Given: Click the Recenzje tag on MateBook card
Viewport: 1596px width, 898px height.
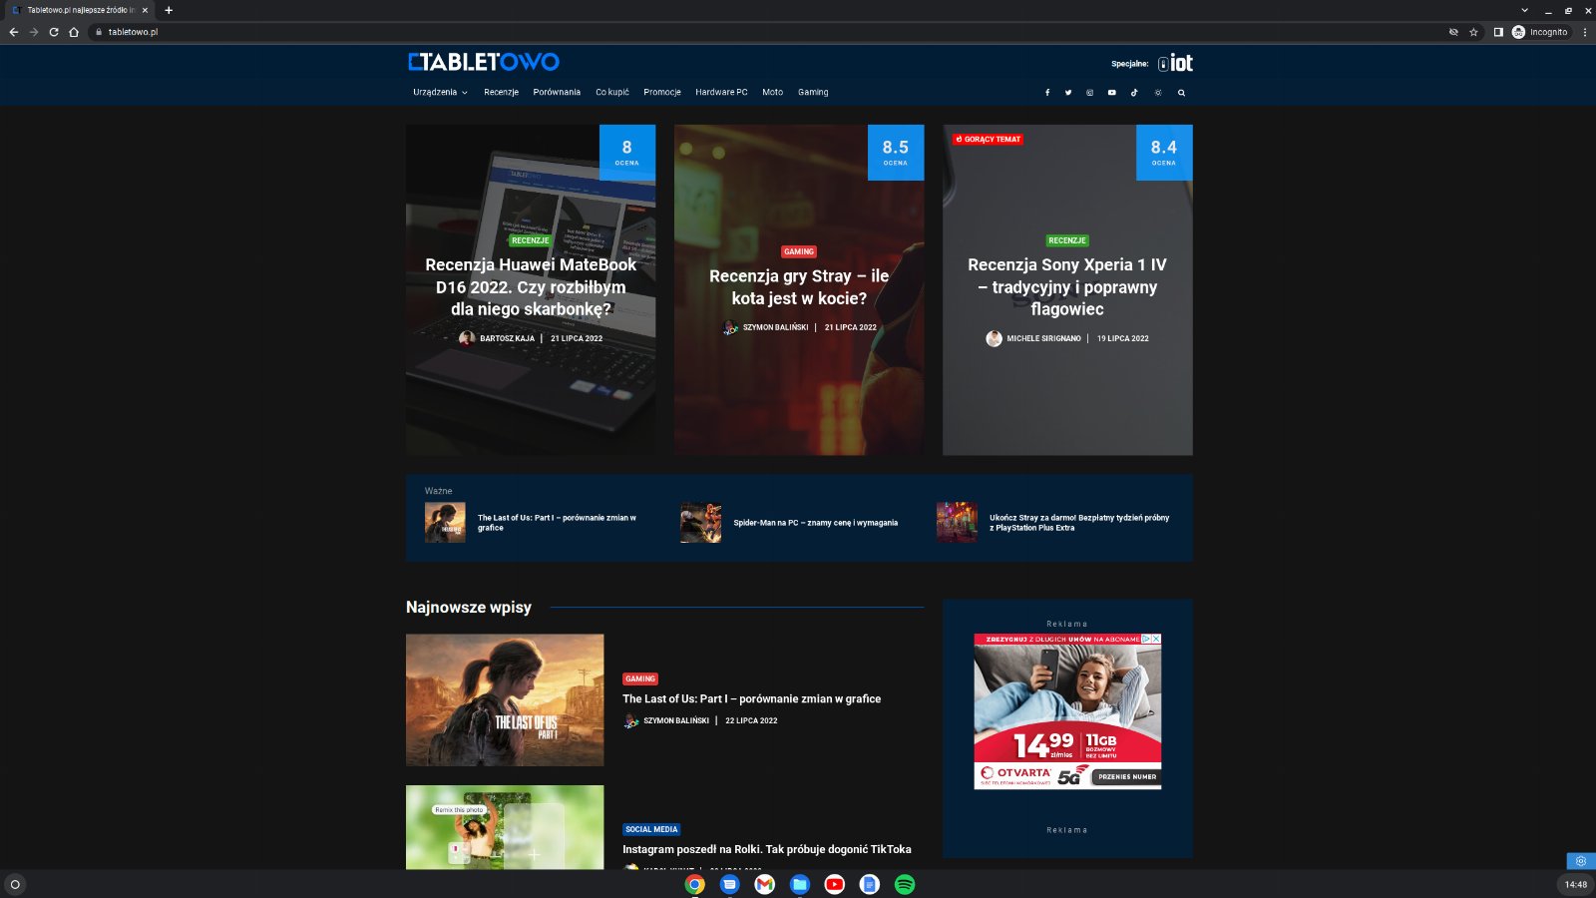Looking at the screenshot, I should (531, 240).
